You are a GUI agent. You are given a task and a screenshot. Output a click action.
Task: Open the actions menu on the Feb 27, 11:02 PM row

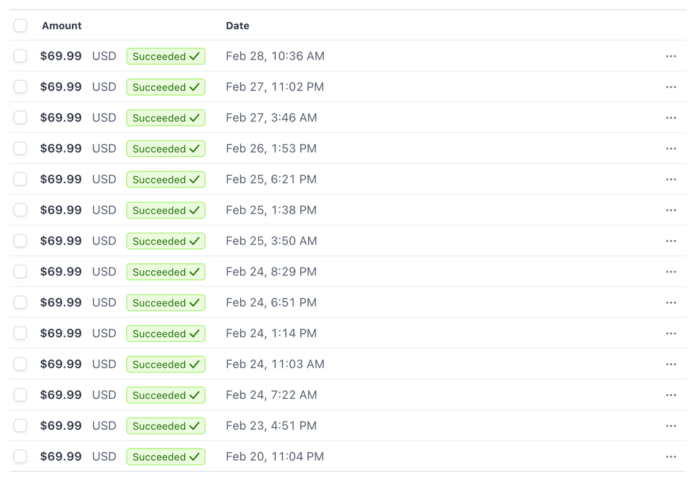[671, 87]
